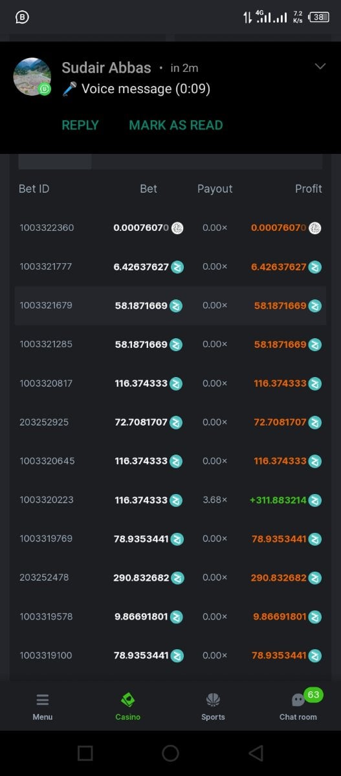Image resolution: width=341 pixels, height=776 pixels.
Task: Open Chat room bubble icon
Action: 298,700
